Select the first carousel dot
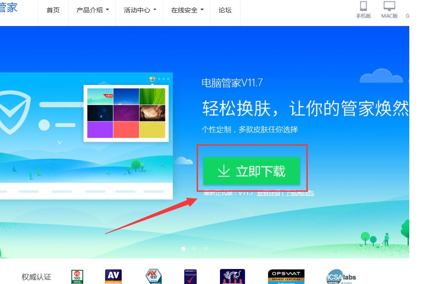439x284 pixels. click(183, 248)
